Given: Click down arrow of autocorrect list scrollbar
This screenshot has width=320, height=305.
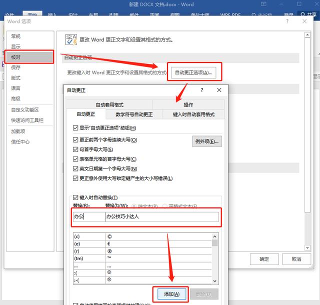Looking at the screenshot, I should point(214,281).
